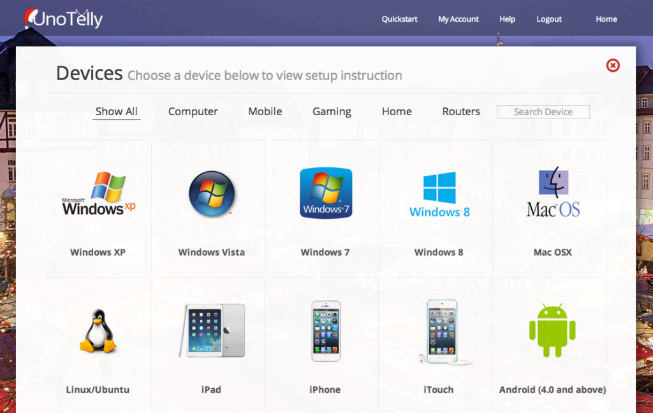View the Routers tab
Image resolution: width=653 pixels, height=413 pixels.
pos(461,111)
